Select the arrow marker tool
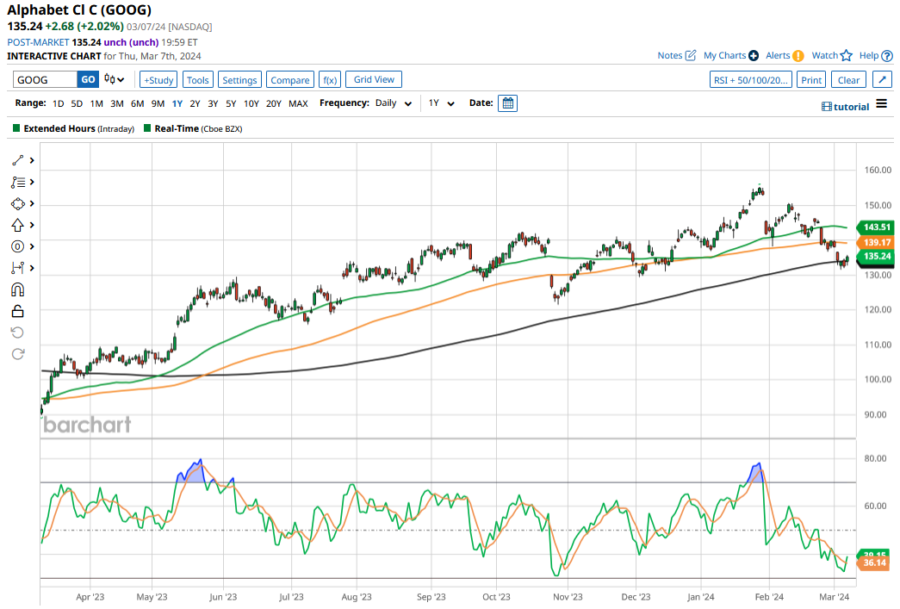The image size is (900, 609). (x=18, y=225)
